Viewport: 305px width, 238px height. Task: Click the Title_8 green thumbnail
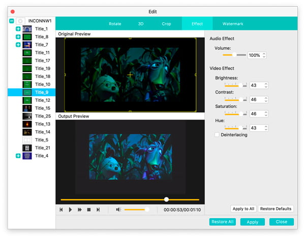(x=27, y=37)
